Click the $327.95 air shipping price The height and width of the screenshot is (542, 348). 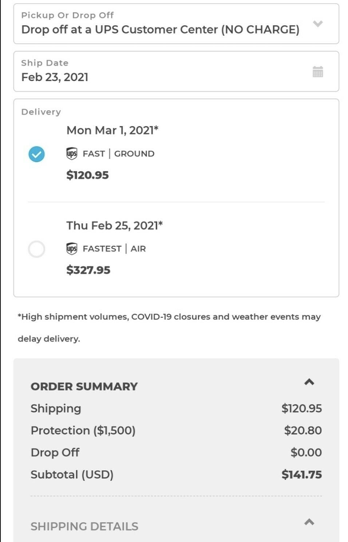(88, 270)
